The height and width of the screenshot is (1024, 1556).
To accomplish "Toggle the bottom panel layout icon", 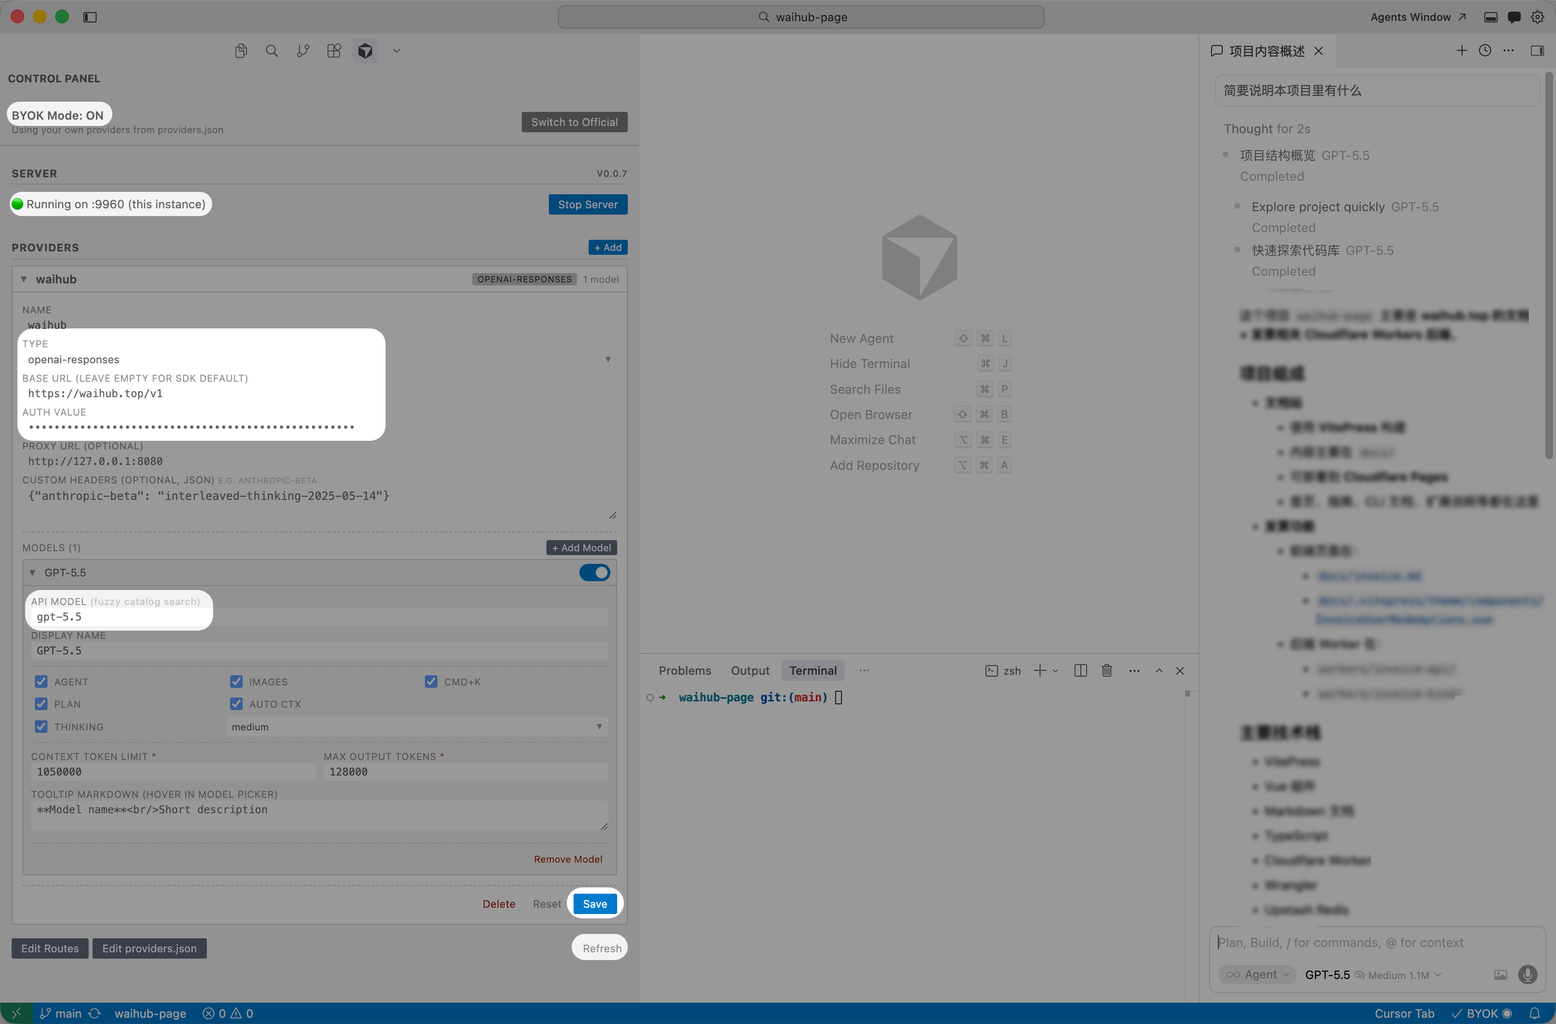I will tap(1491, 17).
